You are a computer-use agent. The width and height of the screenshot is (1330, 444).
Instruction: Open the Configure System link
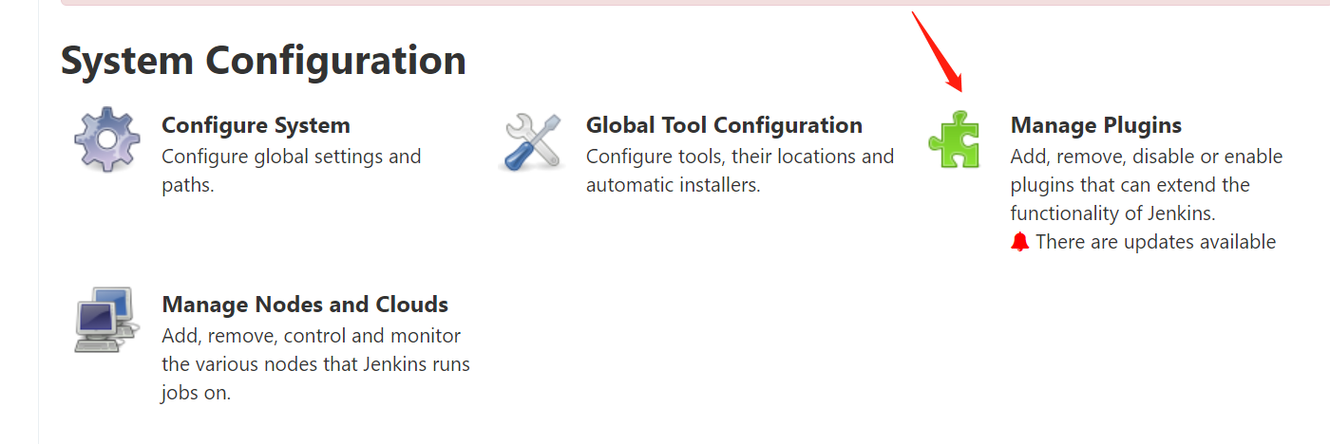[256, 125]
